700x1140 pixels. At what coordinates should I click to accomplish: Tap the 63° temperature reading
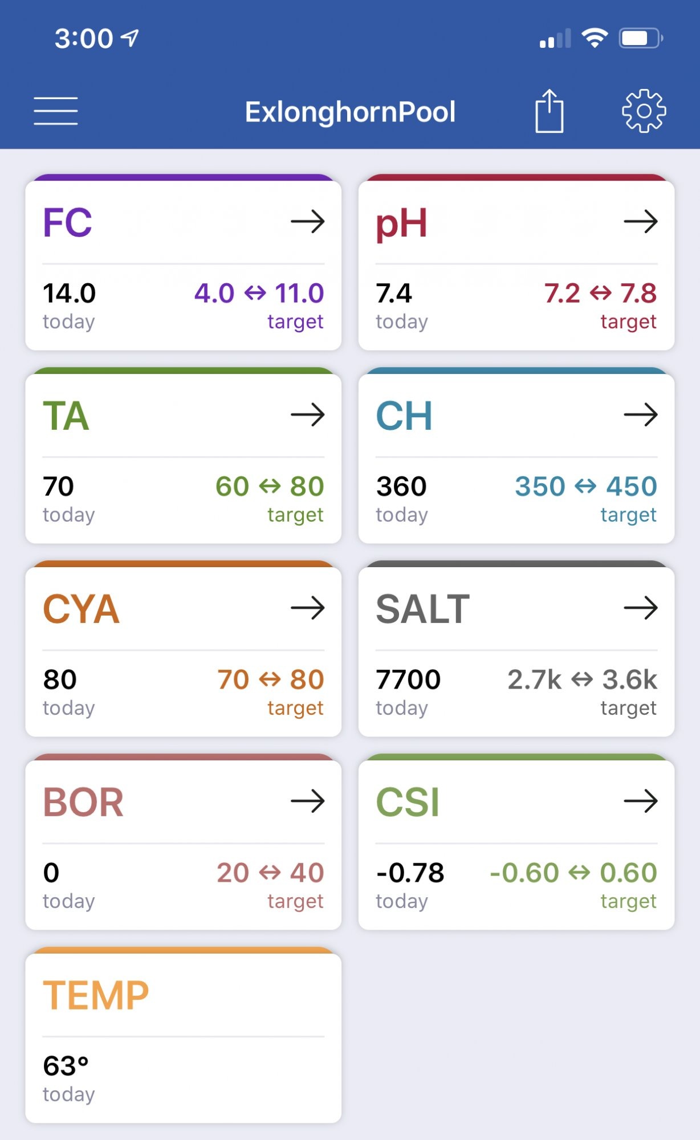pyautogui.click(x=66, y=1066)
